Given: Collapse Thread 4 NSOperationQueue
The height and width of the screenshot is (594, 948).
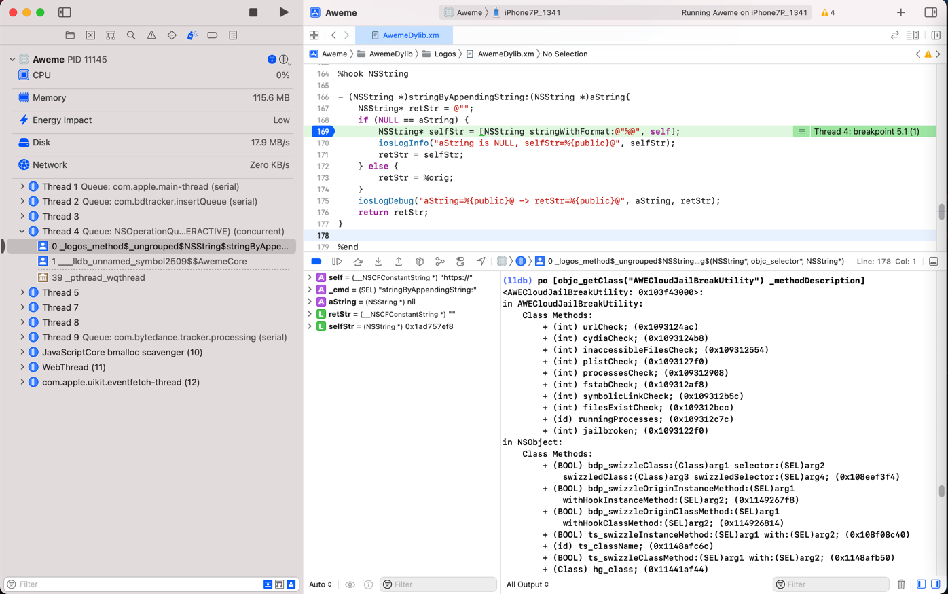Looking at the screenshot, I should (x=22, y=231).
